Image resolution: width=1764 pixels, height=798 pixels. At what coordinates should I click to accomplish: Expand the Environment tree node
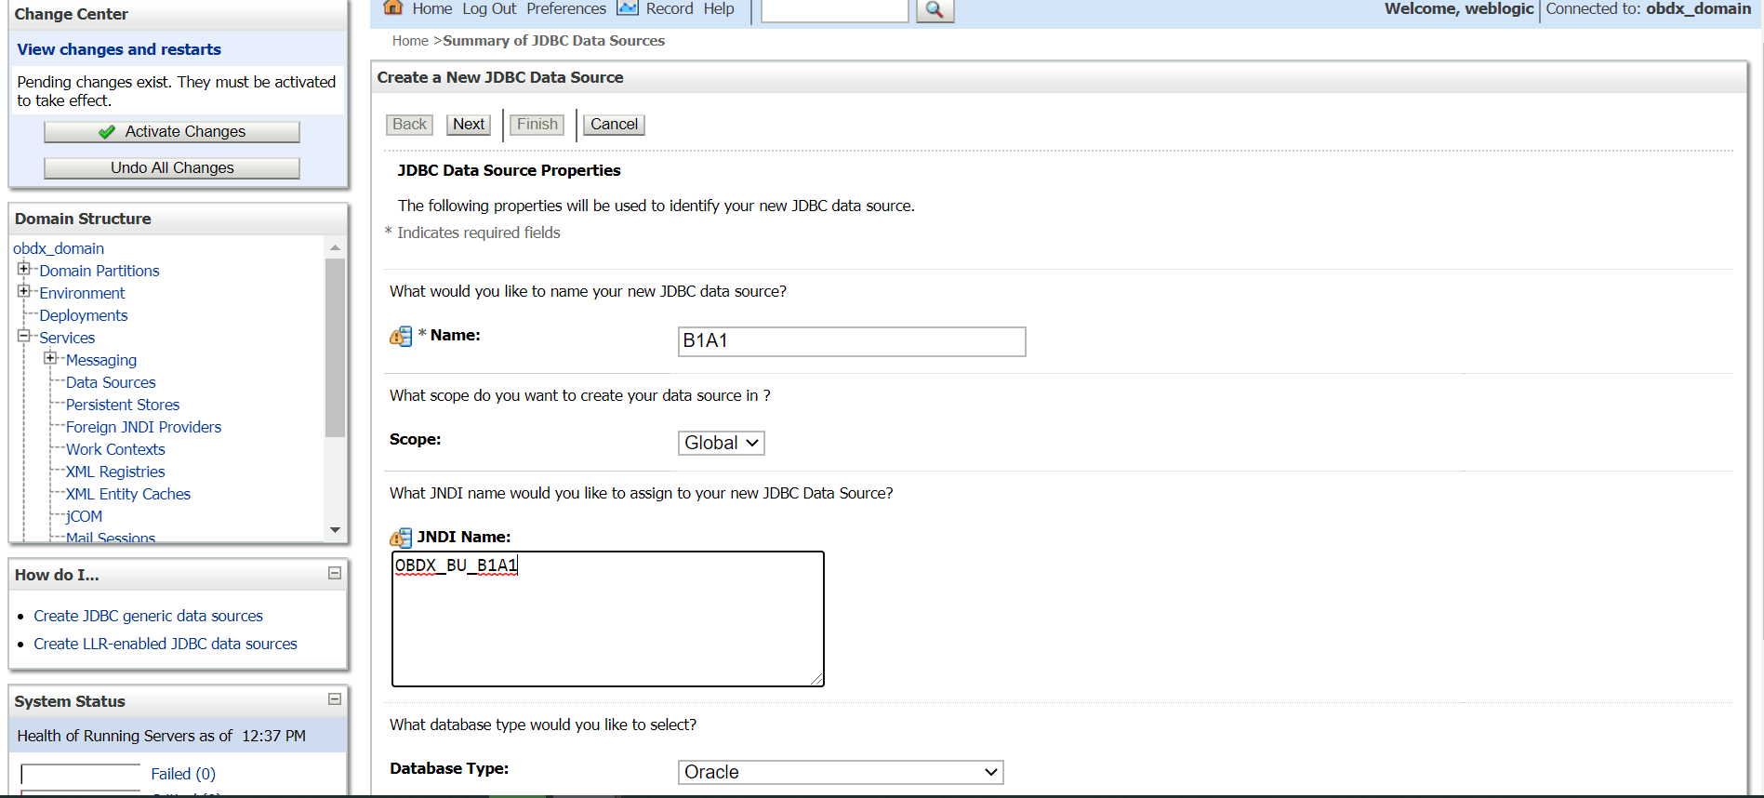pyautogui.click(x=24, y=291)
